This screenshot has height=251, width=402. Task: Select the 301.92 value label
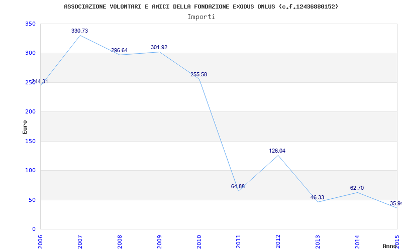159,47
